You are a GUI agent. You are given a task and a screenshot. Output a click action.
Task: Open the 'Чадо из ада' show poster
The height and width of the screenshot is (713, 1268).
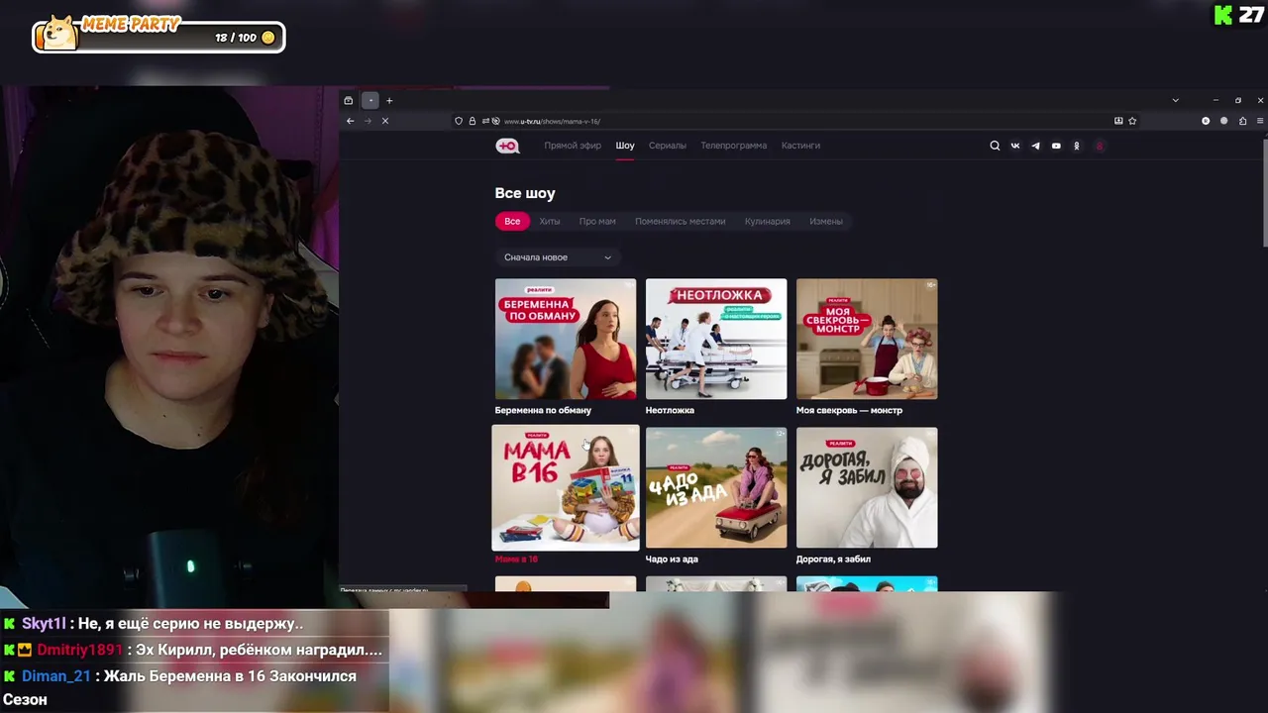point(716,487)
